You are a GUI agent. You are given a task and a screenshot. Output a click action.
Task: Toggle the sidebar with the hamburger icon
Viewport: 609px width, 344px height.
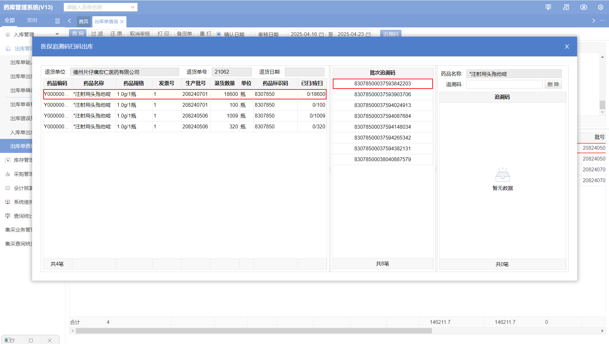pos(57,21)
